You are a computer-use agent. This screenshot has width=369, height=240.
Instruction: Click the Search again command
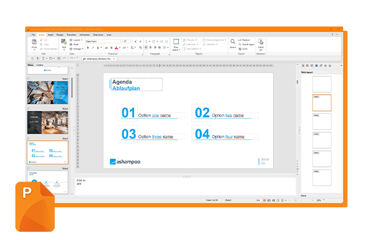[x=247, y=44]
